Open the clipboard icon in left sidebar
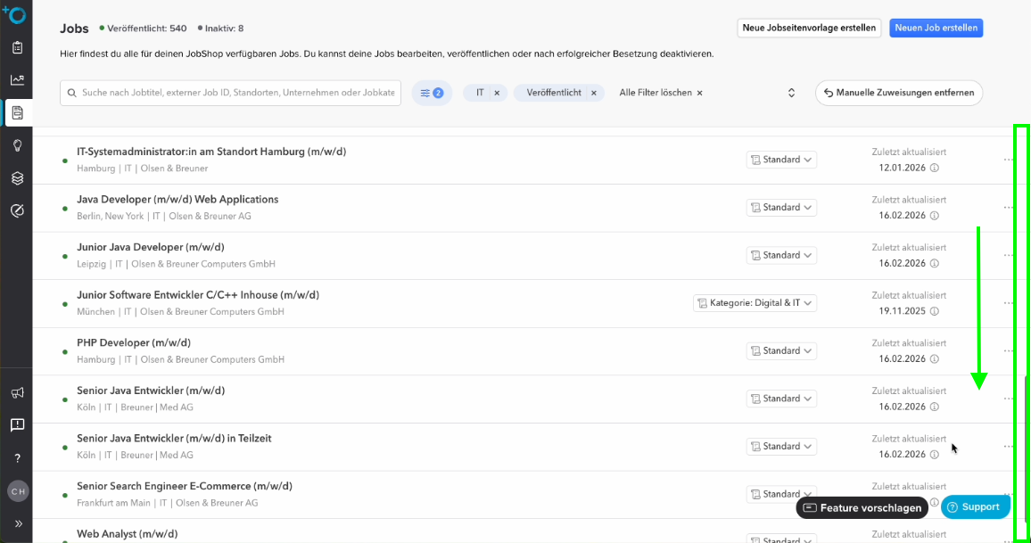Image resolution: width=1031 pixels, height=543 pixels. [x=17, y=47]
